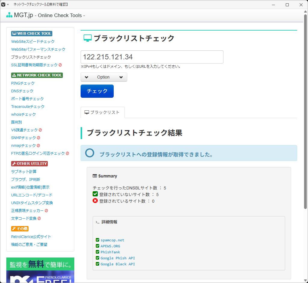
Task: Click the NETWORK CHECK TOOL badge
Action: pos(37,75)
